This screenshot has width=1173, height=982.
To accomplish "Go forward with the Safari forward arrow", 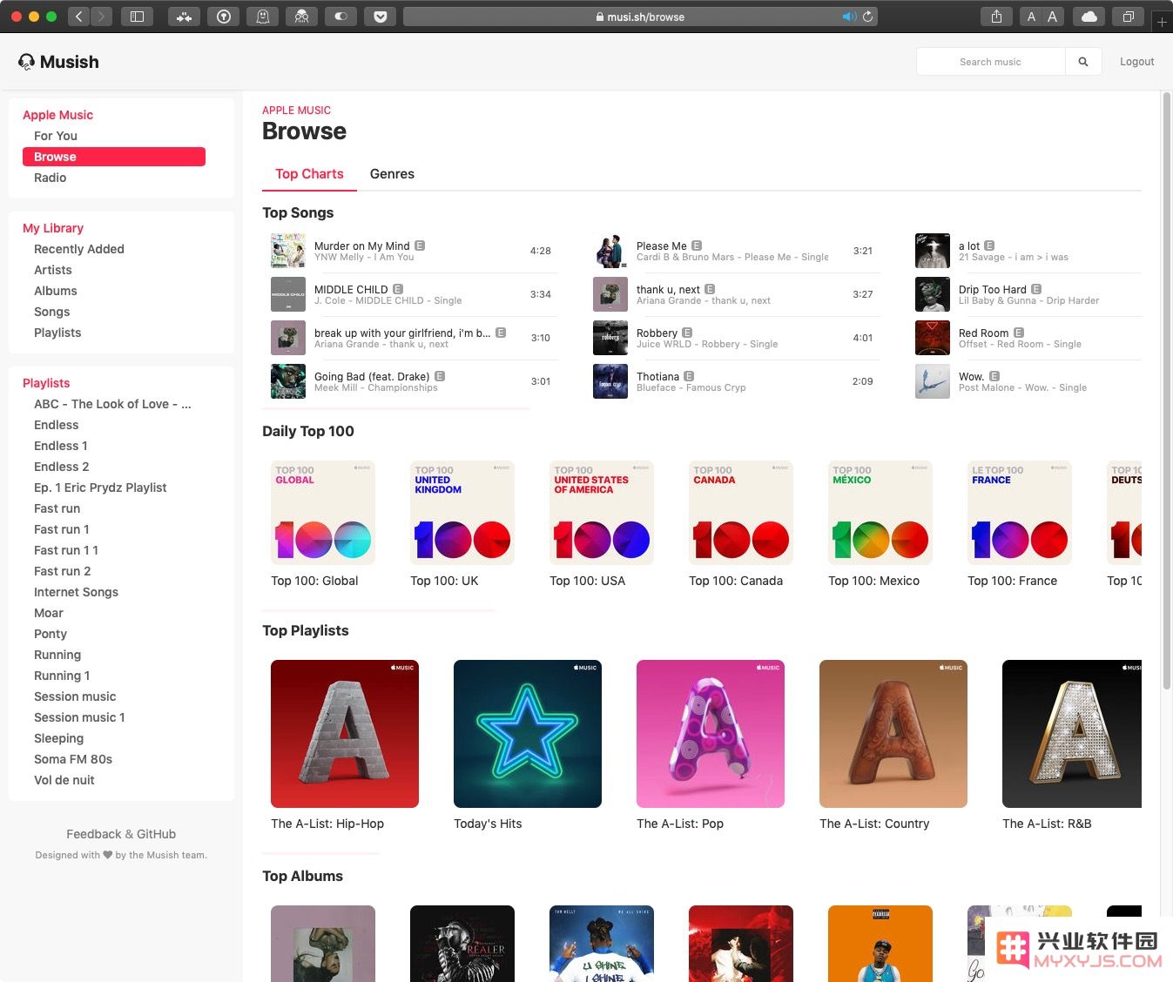I will pos(101,17).
